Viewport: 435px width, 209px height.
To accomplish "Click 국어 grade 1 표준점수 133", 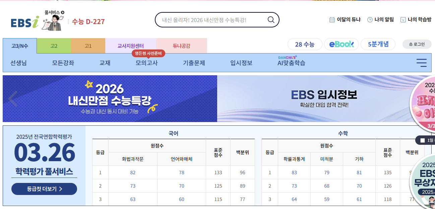I will coord(218,173).
